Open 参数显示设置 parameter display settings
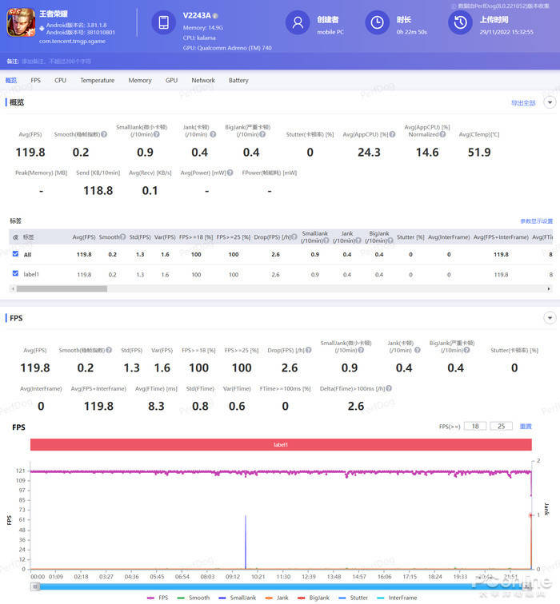The height and width of the screenshot is (604, 560). click(536, 221)
